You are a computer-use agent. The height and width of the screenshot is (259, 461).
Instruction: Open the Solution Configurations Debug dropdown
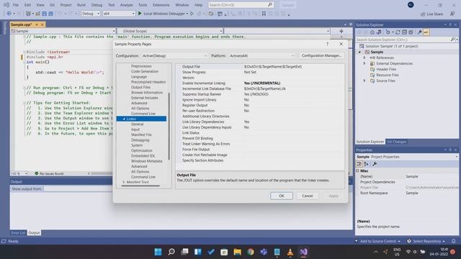[x=91, y=14]
